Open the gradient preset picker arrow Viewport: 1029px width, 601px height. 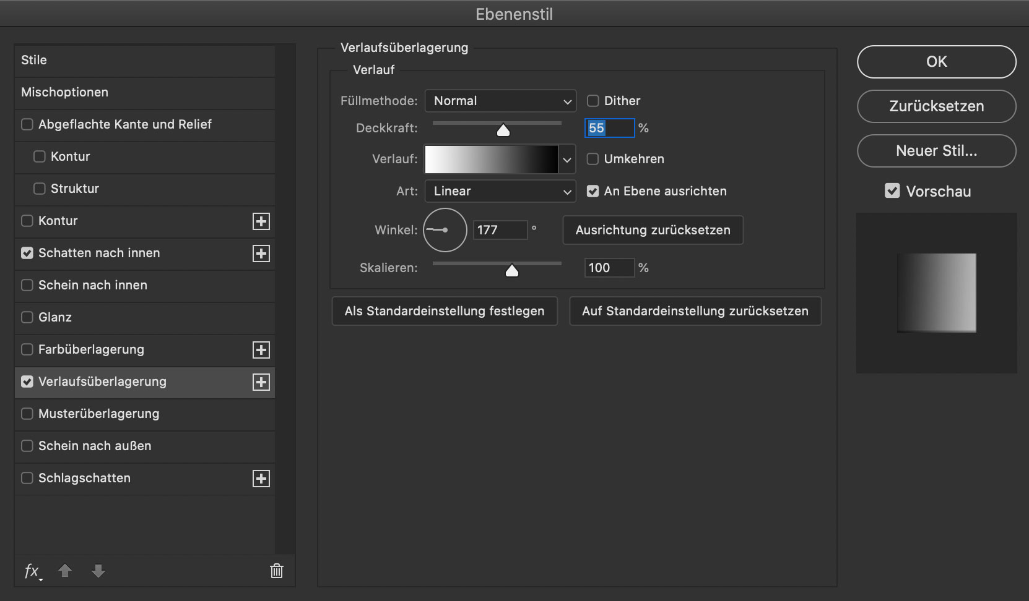pyautogui.click(x=567, y=160)
